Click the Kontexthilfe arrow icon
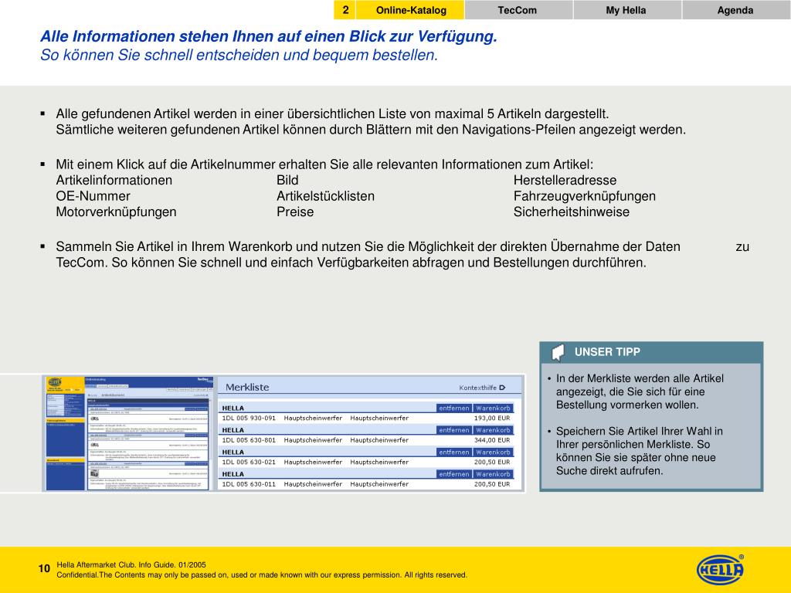This screenshot has width=791, height=593. click(x=502, y=388)
